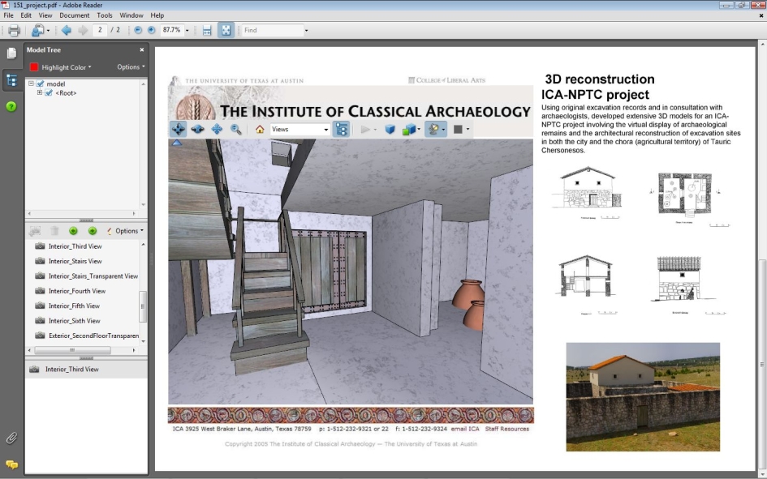Uncheck the <Root> node checkbox
The image size is (767, 479).
click(x=49, y=92)
